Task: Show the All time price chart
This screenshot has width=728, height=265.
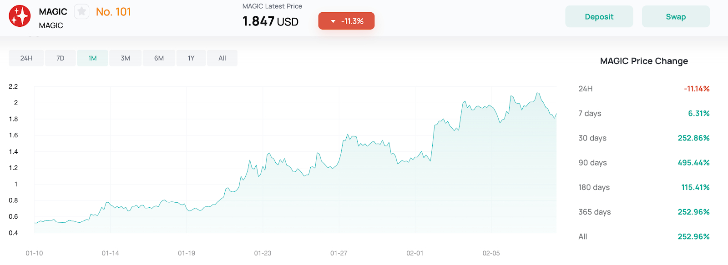Action: click(222, 58)
